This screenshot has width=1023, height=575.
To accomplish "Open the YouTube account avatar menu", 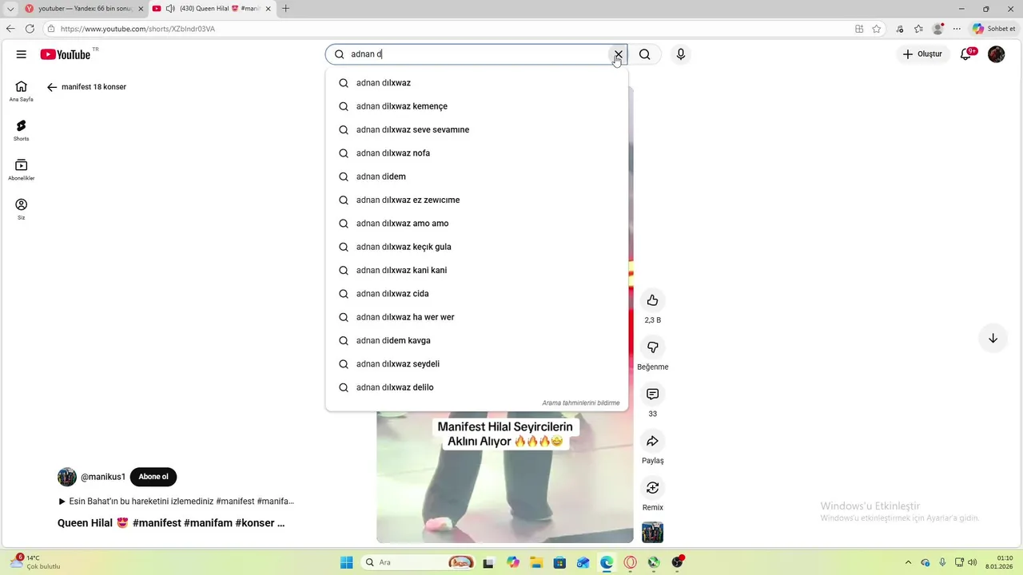I will pos(996,54).
